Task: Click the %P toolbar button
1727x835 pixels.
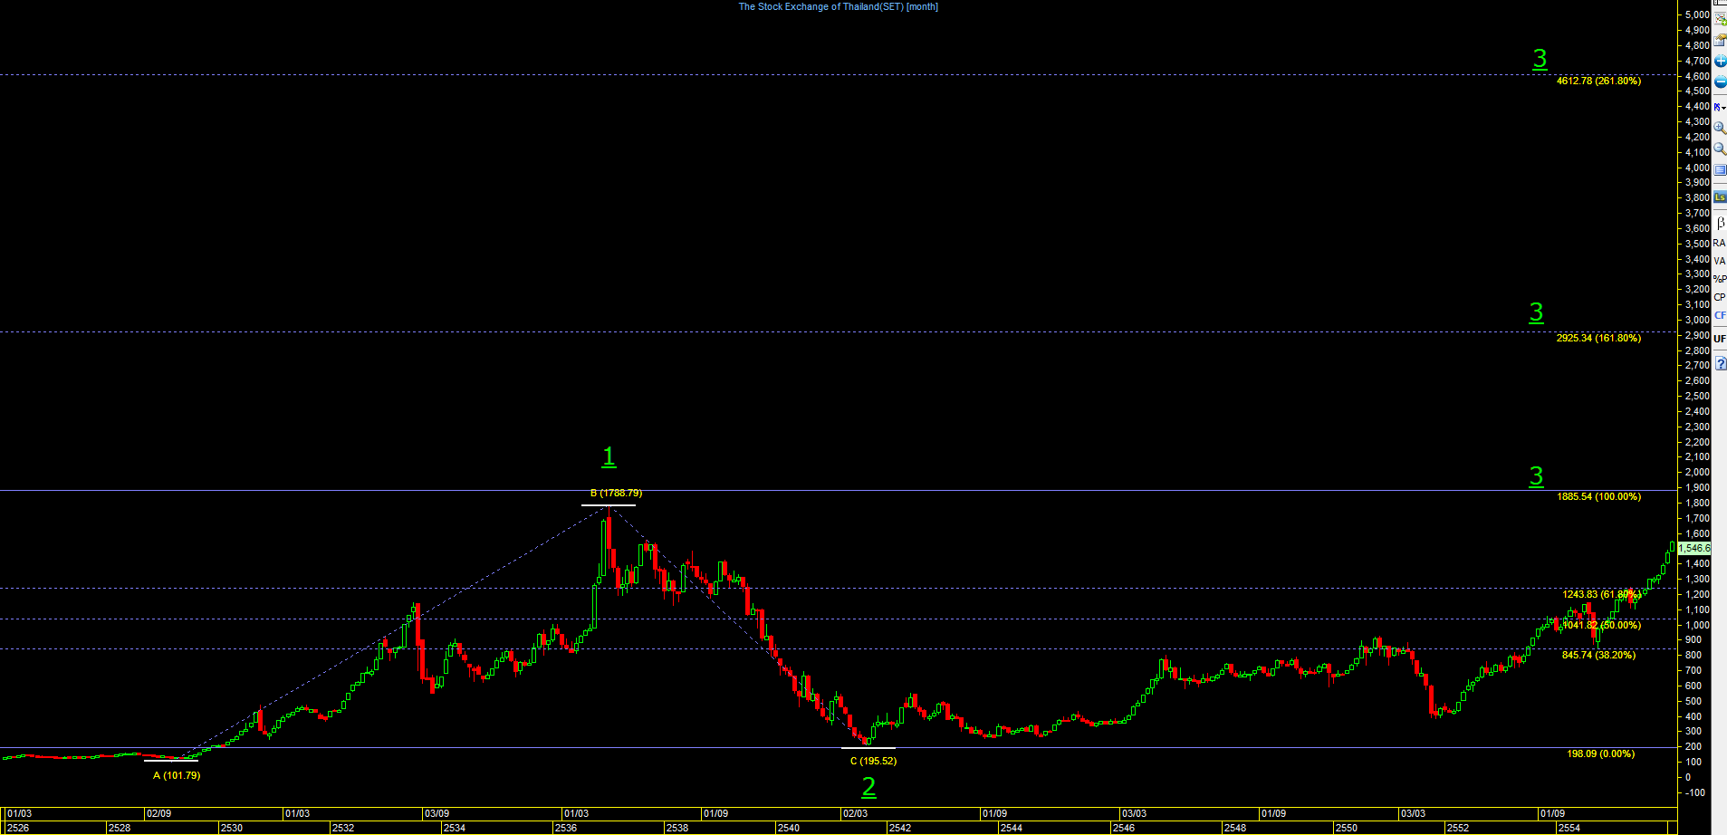Action: 1720,279
